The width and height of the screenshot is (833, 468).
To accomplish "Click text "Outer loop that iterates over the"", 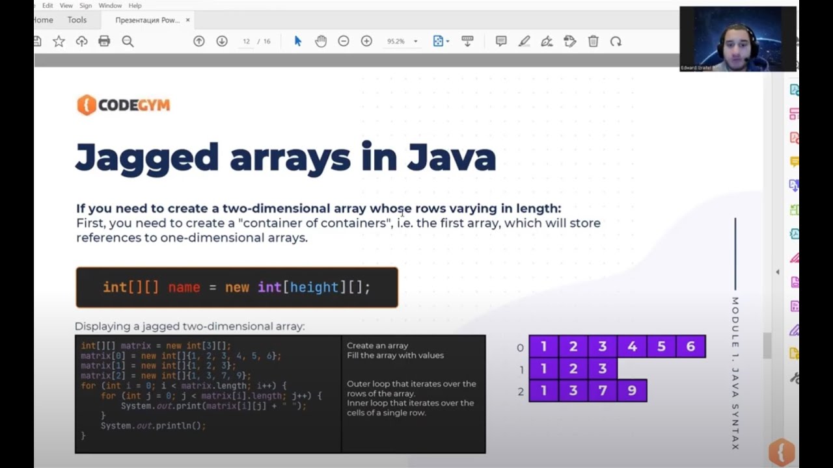I will 411,383.
